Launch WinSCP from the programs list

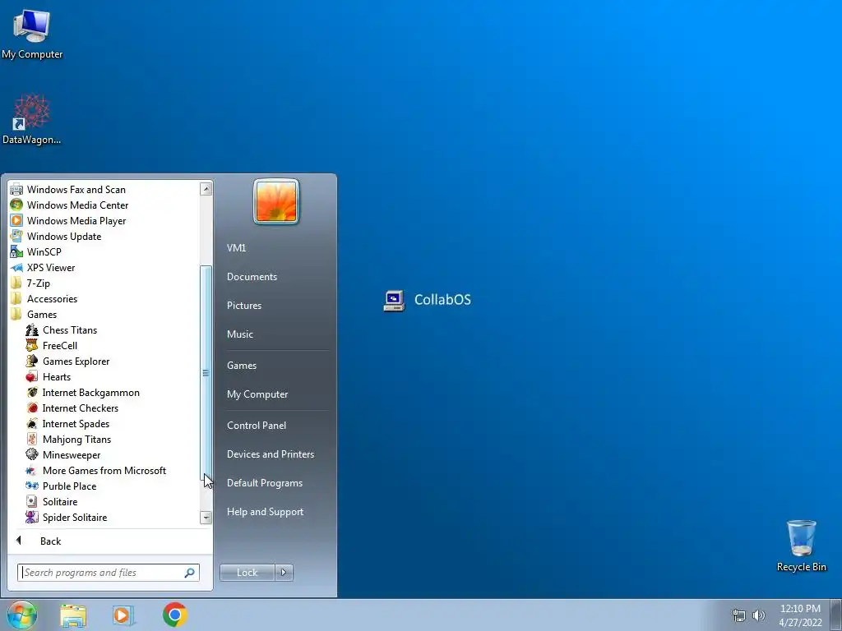(x=44, y=251)
